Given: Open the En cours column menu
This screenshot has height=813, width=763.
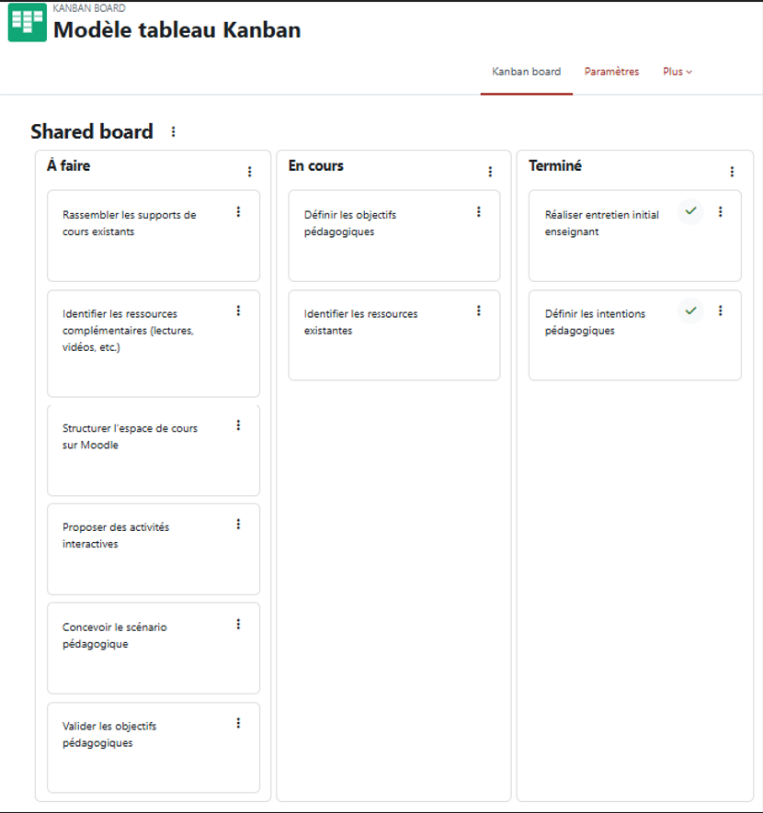Looking at the screenshot, I should pyautogui.click(x=490, y=172).
